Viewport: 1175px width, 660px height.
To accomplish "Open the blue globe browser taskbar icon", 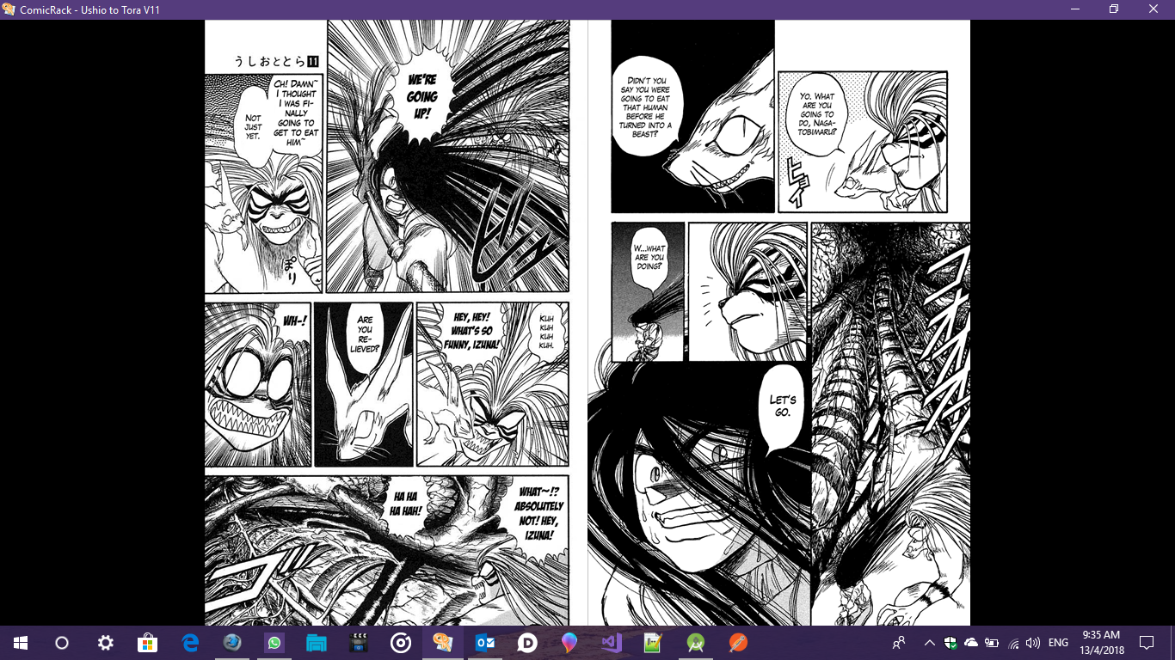I will (232, 643).
